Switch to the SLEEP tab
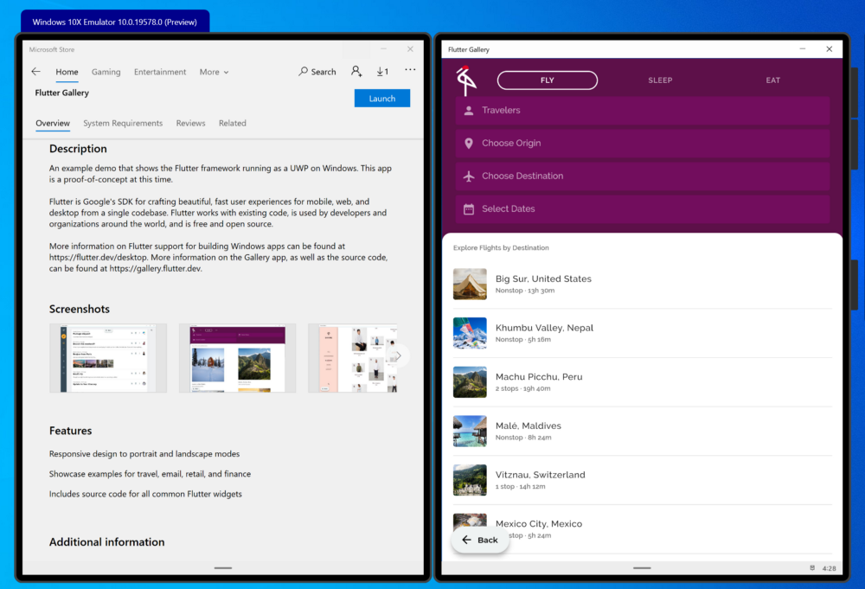This screenshot has width=865, height=589. [x=660, y=80]
